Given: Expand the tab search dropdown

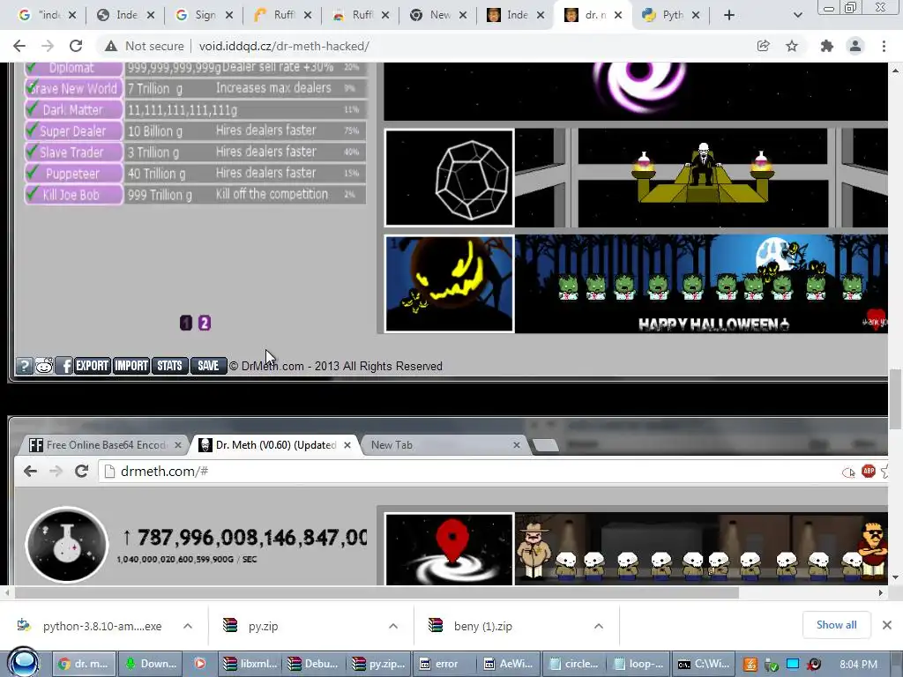Looking at the screenshot, I should pos(797,15).
